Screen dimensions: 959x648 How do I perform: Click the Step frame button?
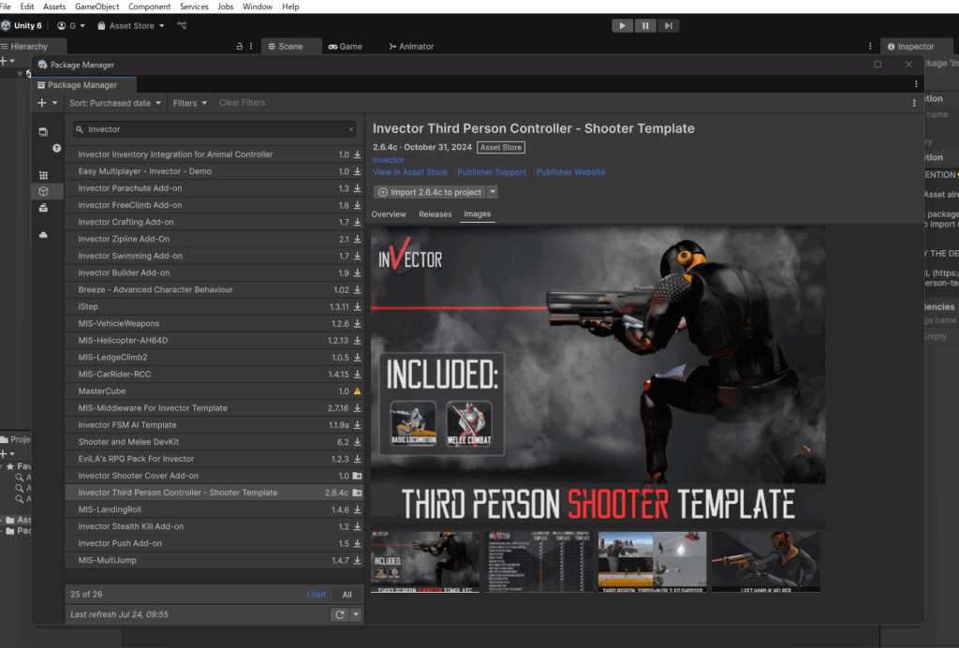click(668, 25)
